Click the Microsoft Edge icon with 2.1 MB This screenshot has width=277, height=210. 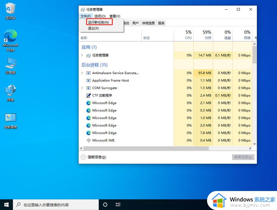[x=88, y=103]
